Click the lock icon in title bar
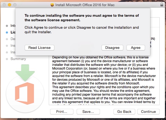The image size is (166, 120). click(162, 5)
